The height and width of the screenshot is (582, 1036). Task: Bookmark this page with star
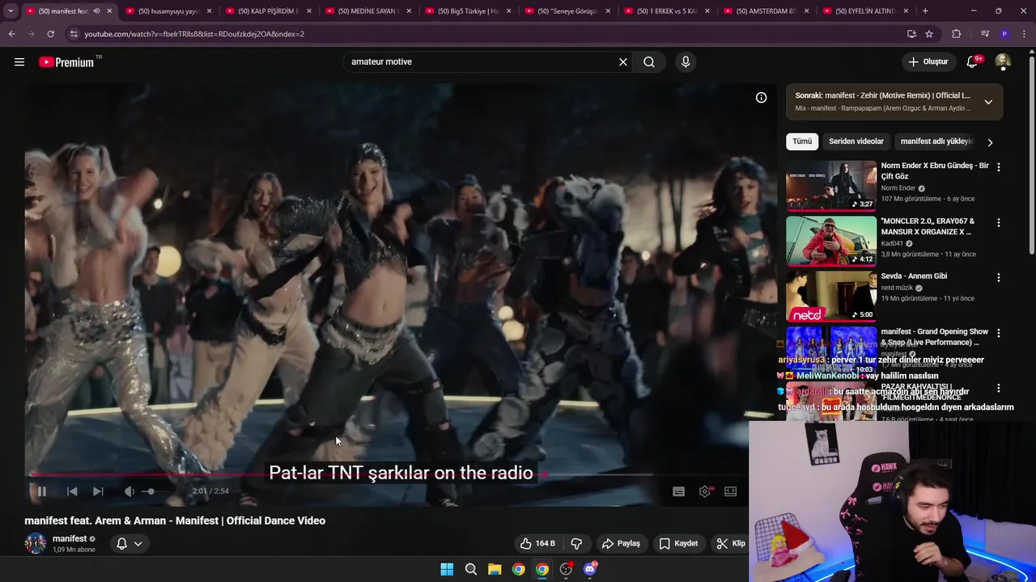click(929, 34)
